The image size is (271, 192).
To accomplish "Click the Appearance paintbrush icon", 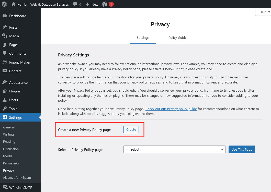I will point(5,82).
